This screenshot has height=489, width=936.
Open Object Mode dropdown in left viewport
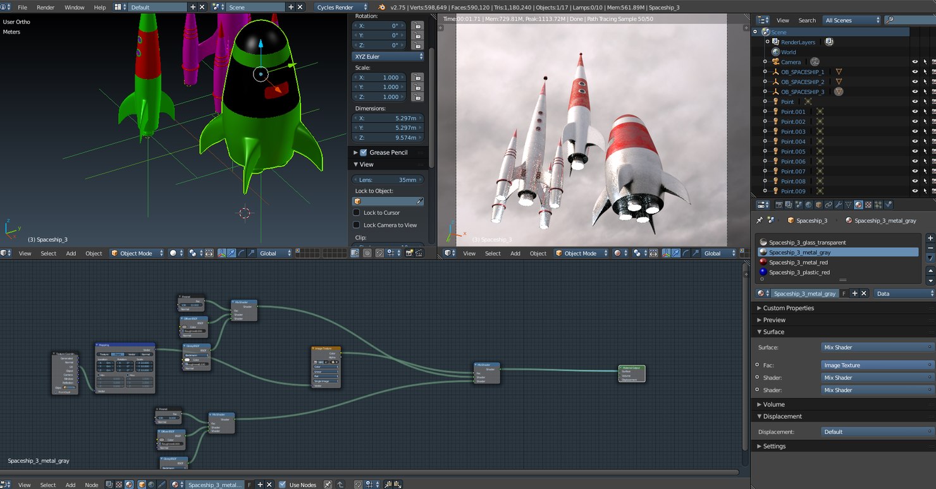coord(137,253)
